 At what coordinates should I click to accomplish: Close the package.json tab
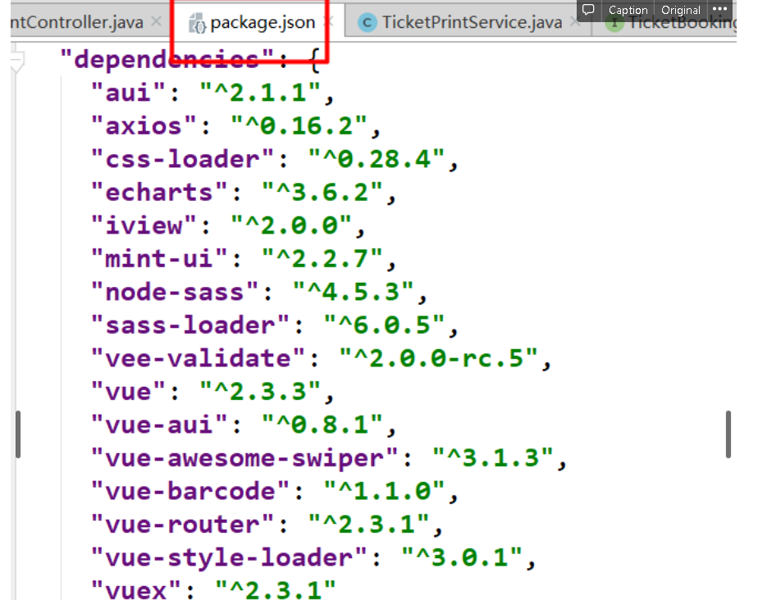pos(329,21)
